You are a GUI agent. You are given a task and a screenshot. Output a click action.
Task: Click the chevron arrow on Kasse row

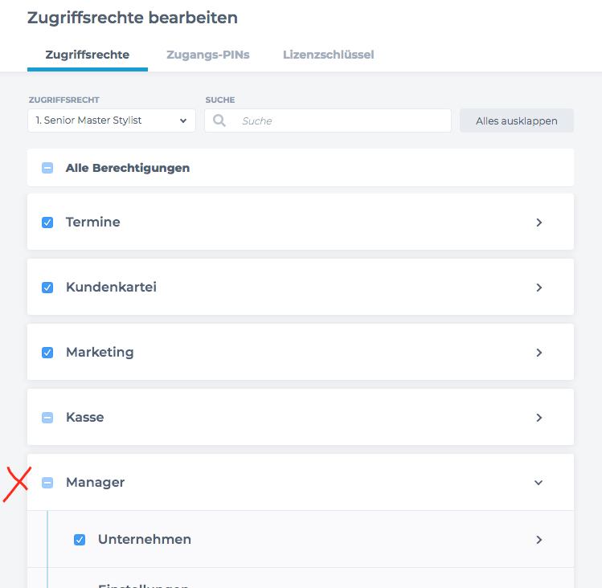539,418
